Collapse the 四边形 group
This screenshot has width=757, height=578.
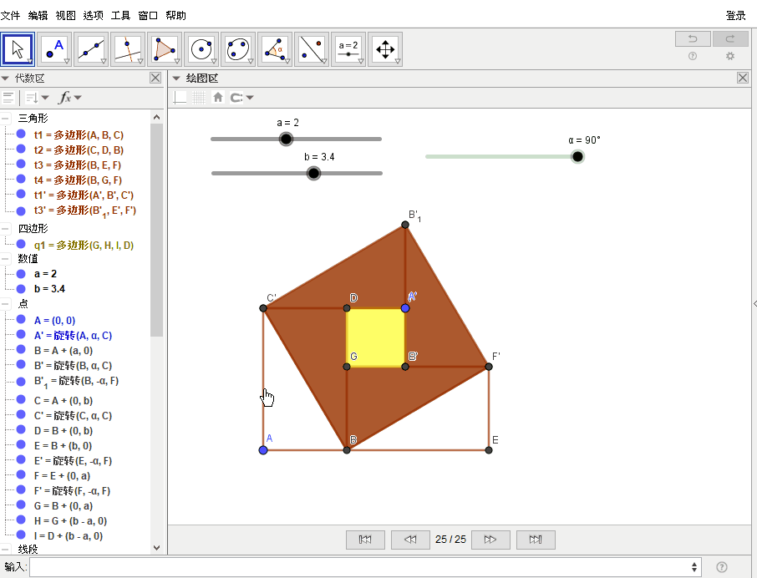click(5, 229)
